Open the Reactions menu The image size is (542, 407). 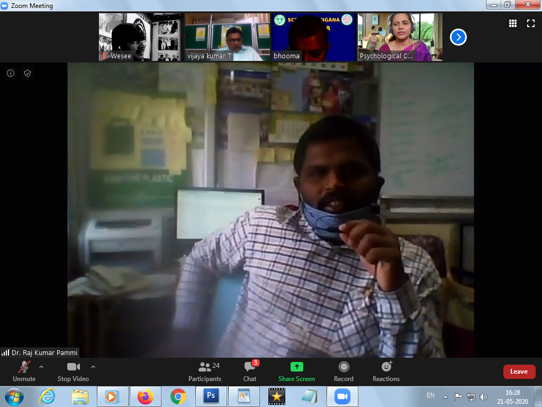(386, 371)
